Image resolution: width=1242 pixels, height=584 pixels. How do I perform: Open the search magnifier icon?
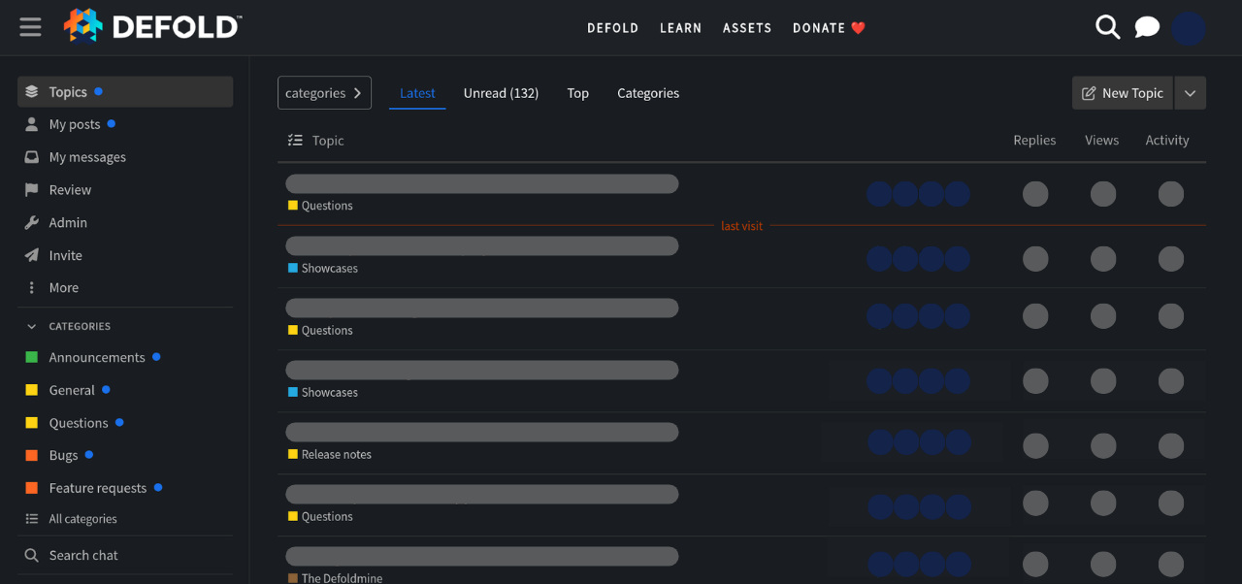point(1107,27)
